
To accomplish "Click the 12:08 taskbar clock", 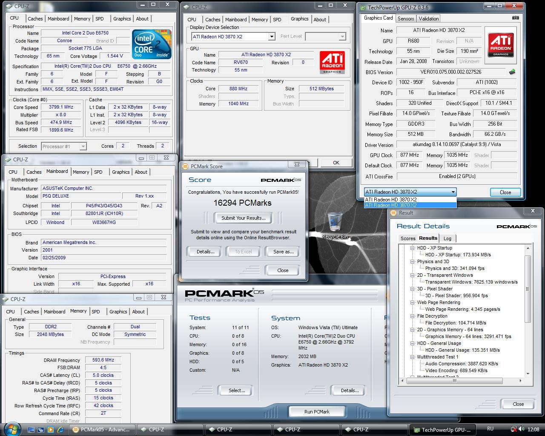I will pyautogui.click(x=533, y=429).
